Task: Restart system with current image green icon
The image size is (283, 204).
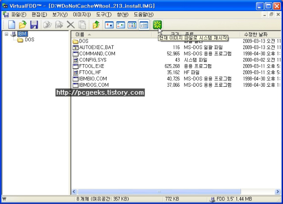Action: point(157,25)
